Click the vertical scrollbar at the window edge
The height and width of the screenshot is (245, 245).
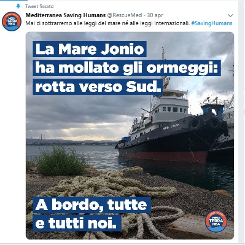click(x=241, y=122)
